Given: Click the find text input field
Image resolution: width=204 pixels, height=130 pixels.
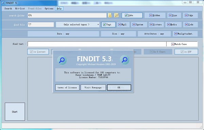Looking at the screenshot, I should [97, 44].
